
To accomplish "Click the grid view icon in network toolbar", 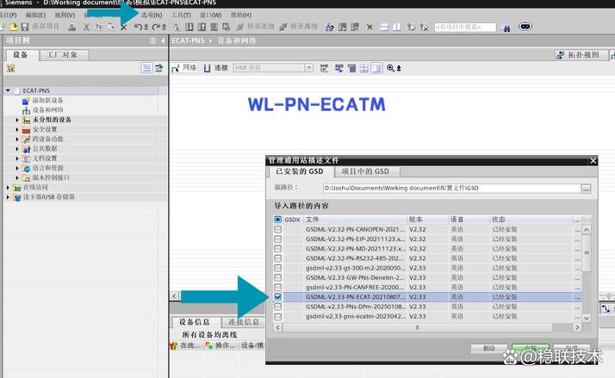I will [x=364, y=69].
